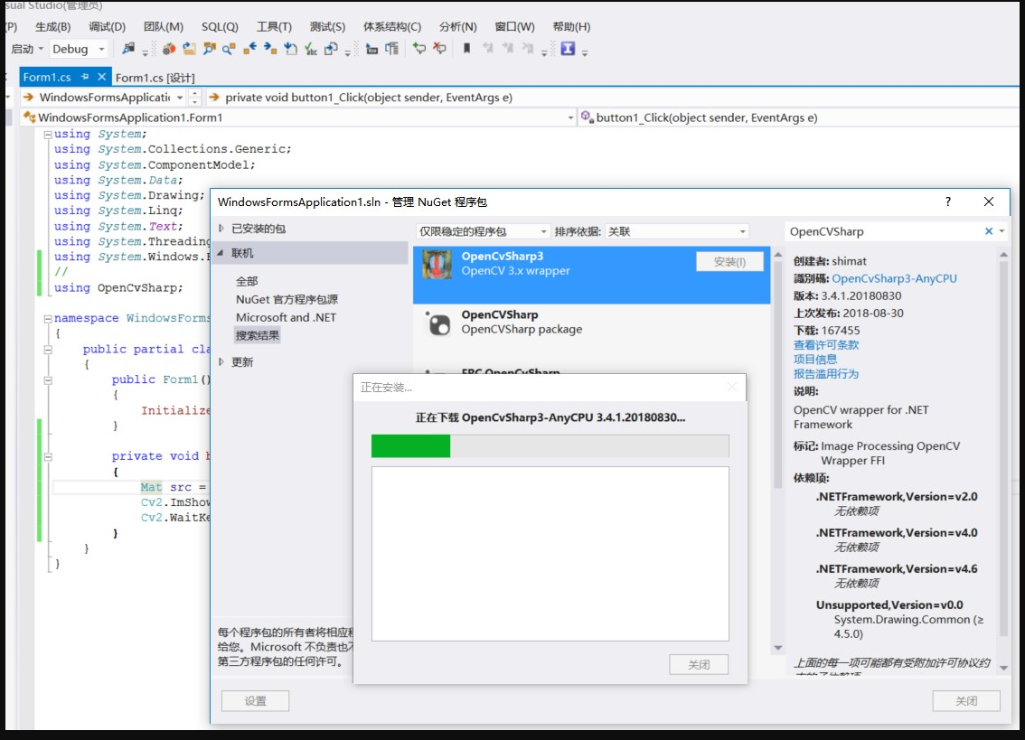Uncomment selected lines with red X icon
Viewport: 1025px width, 740px height.
click(x=439, y=49)
